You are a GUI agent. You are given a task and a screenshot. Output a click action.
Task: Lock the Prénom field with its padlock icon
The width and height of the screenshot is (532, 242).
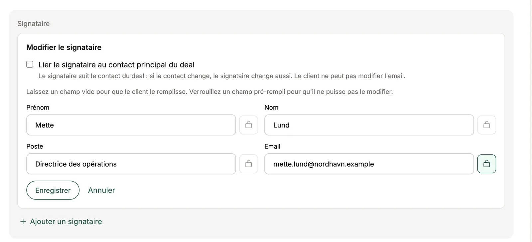(x=248, y=125)
